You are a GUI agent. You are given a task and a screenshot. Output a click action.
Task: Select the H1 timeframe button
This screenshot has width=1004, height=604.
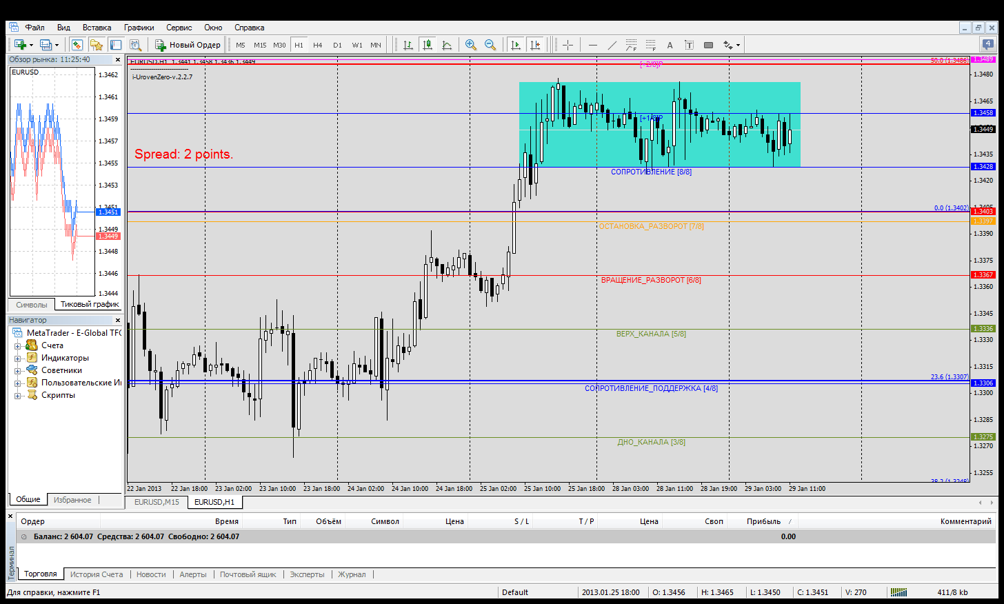click(299, 45)
